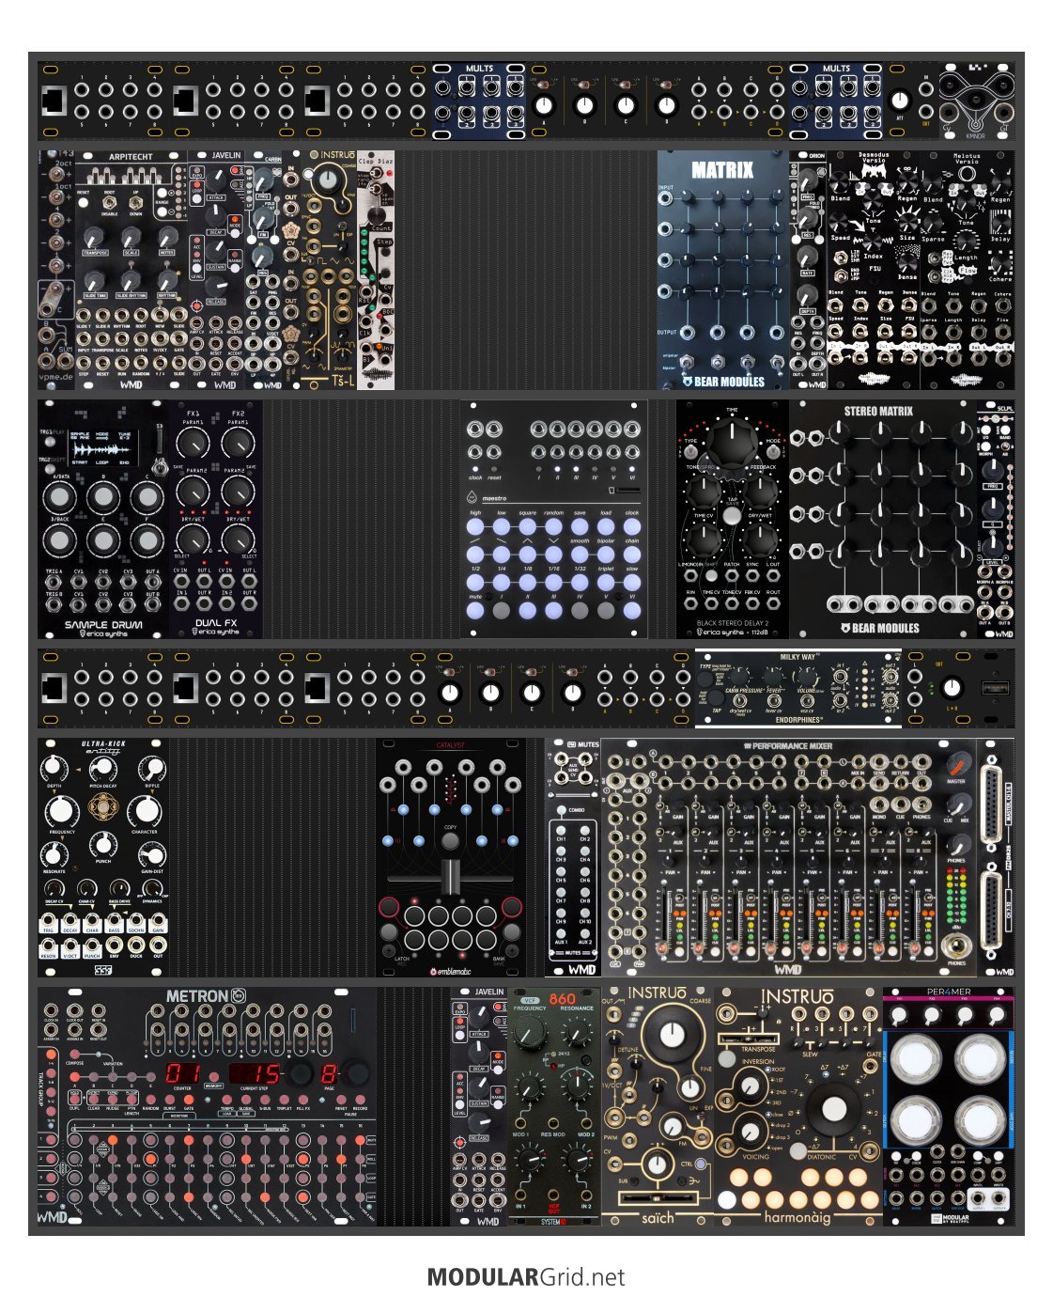This screenshot has width=1053, height=1297.
Task: Click the Ultra-Kick Frequency knob
Action: 62,810
